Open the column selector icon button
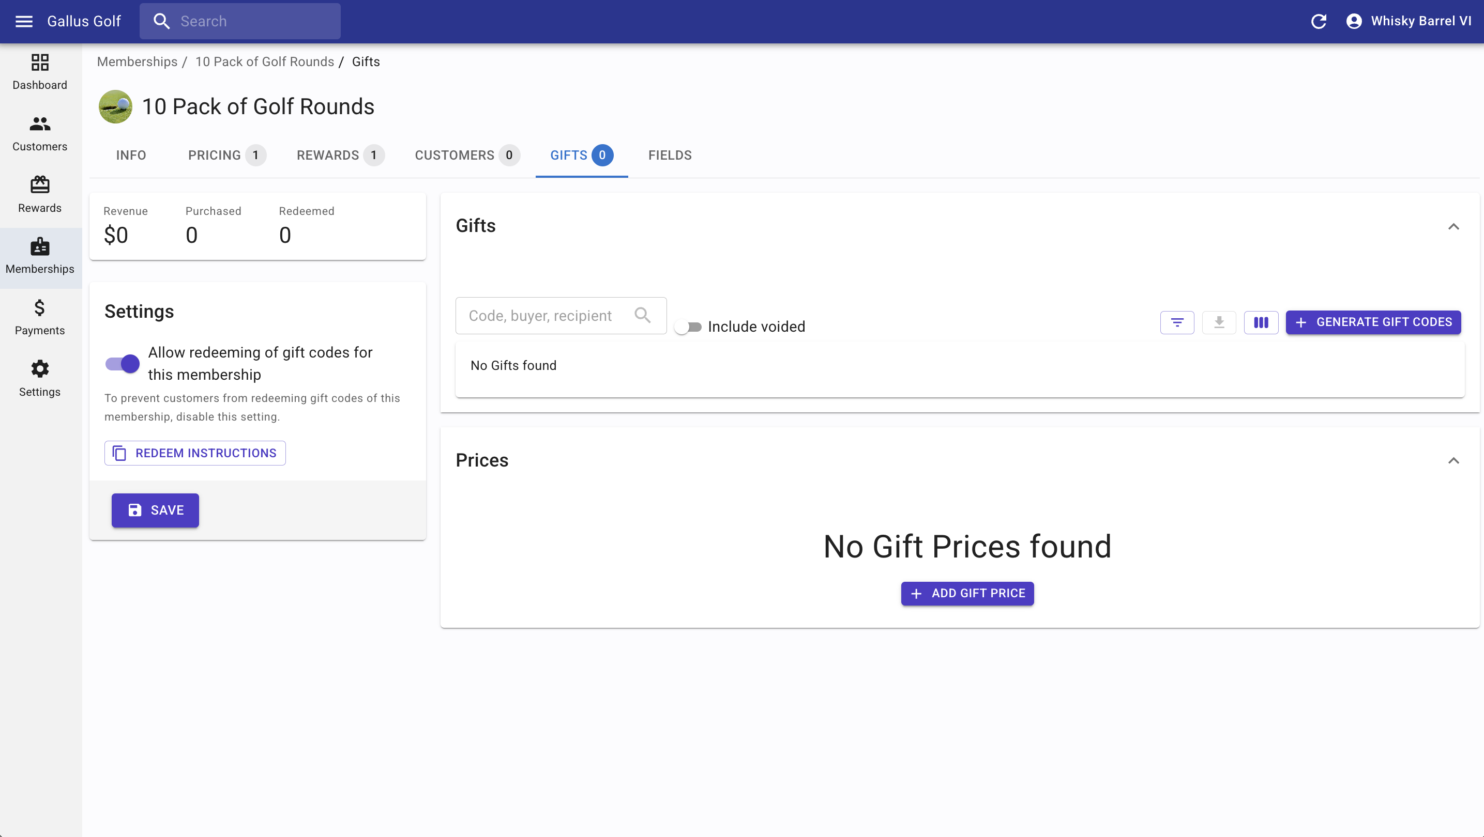The image size is (1484, 837). [1261, 322]
